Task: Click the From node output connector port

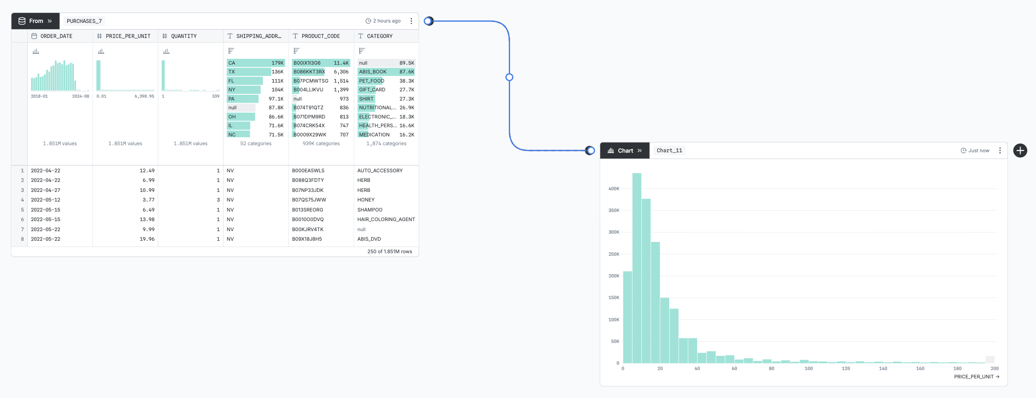Action: coord(428,21)
